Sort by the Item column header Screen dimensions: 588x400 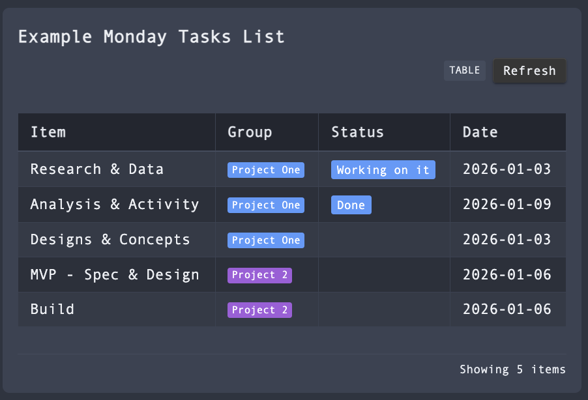click(x=48, y=132)
